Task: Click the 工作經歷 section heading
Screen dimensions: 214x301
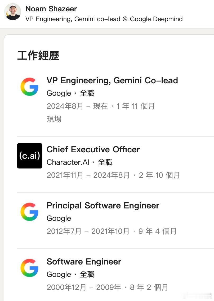Action: coord(38,56)
